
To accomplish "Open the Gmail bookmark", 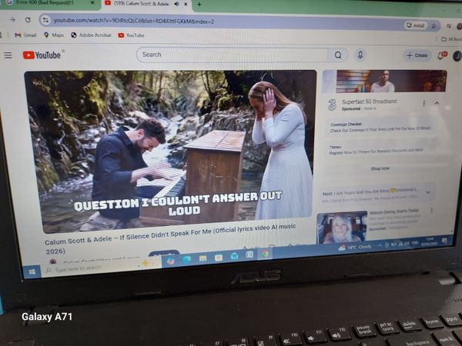I will pyautogui.click(x=25, y=35).
